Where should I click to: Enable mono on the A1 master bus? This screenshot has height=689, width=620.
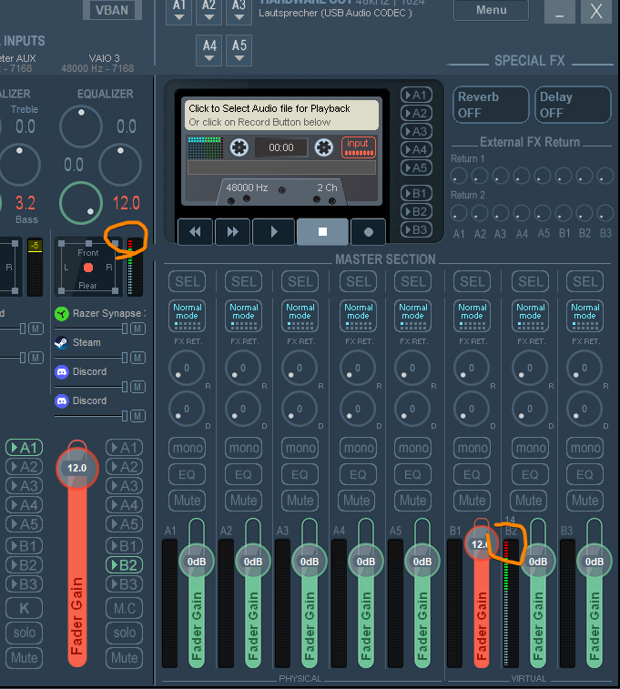[187, 448]
